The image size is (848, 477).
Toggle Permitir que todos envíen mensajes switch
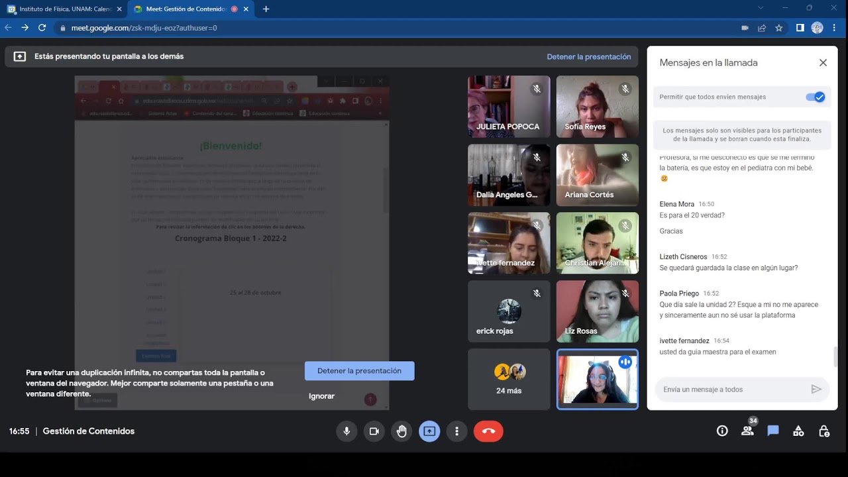click(x=816, y=97)
